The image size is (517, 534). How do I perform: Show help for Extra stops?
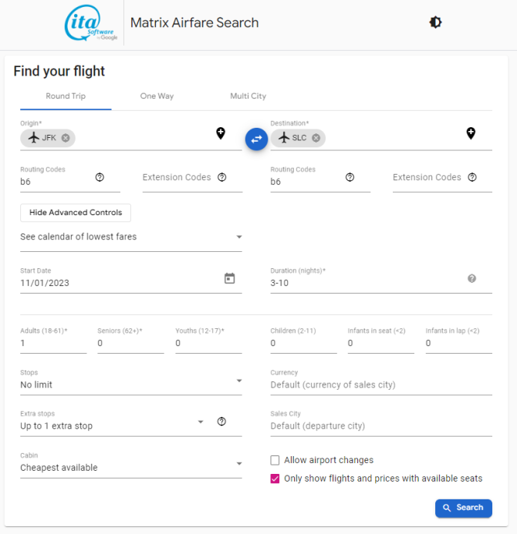pyautogui.click(x=221, y=421)
